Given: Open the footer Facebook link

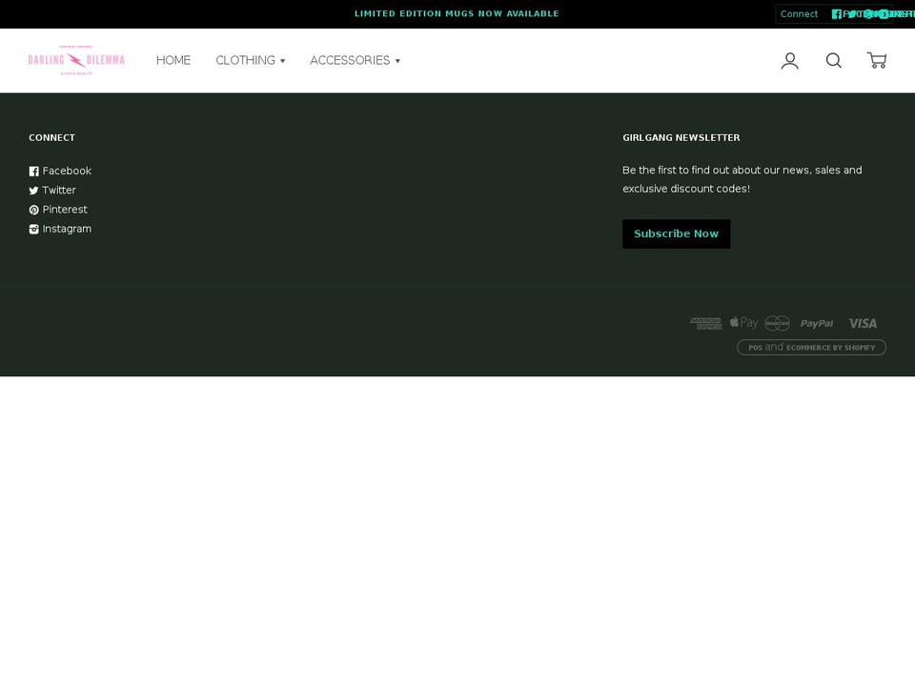Looking at the screenshot, I should click(60, 171).
